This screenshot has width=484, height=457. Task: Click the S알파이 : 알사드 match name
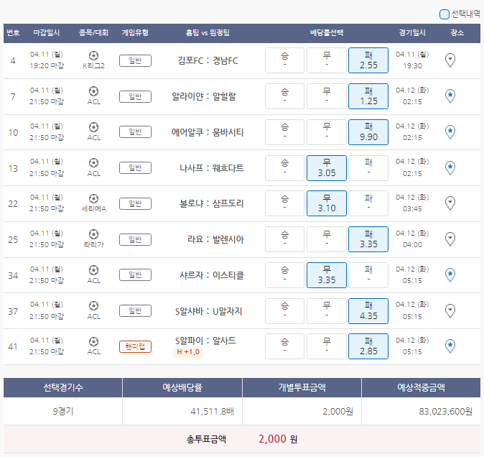pos(205,341)
